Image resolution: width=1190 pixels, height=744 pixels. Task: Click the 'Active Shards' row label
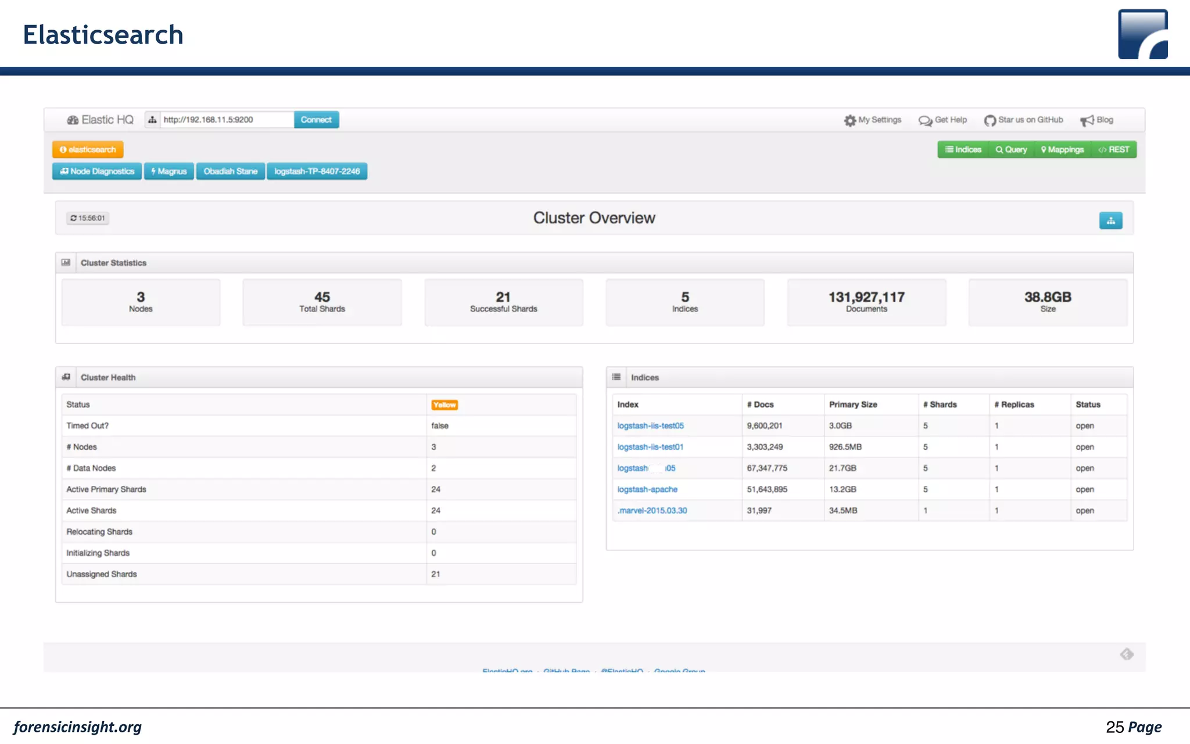pyautogui.click(x=91, y=510)
